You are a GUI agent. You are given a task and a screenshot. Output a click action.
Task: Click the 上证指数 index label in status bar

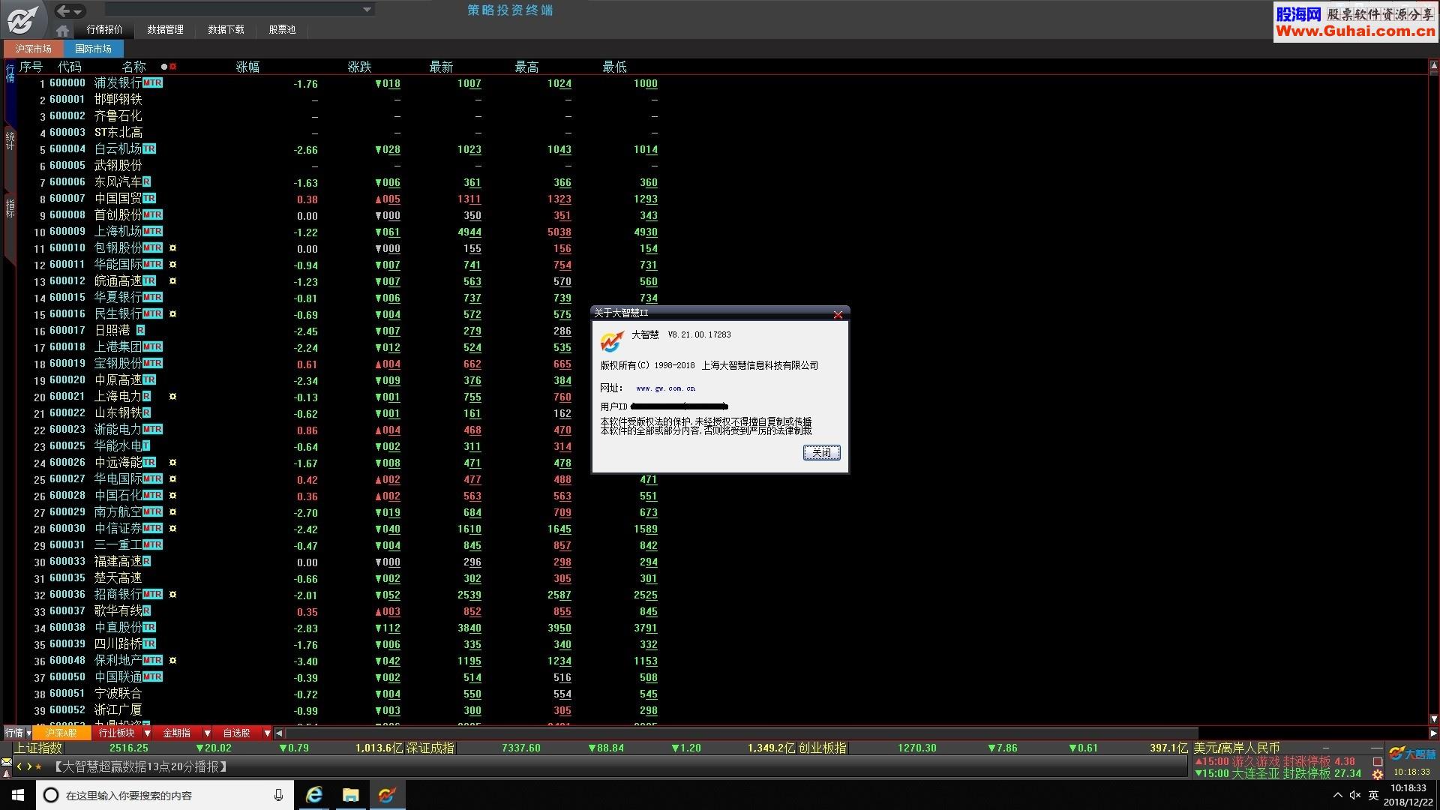pyautogui.click(x=38, y=748)
